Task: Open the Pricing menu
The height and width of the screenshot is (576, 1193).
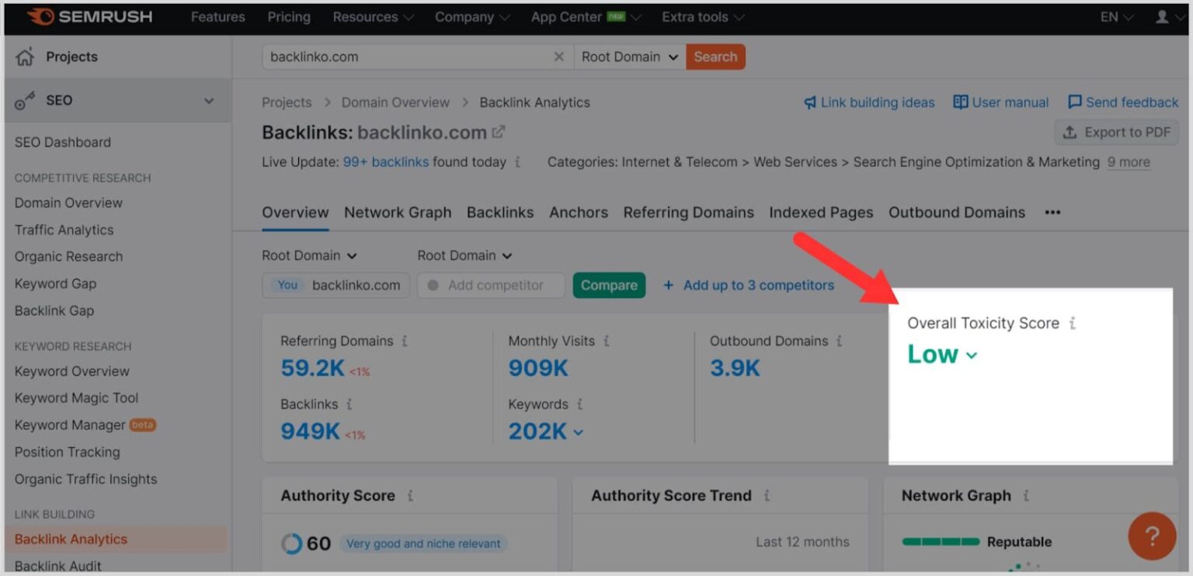Action: tap(288, 16)
